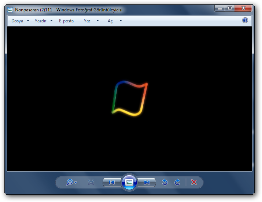This screenshot has width=262, height=202.
Task: Click the photo viewer icon in title bar
Action: pyautogui.click(x=10, y=10)
